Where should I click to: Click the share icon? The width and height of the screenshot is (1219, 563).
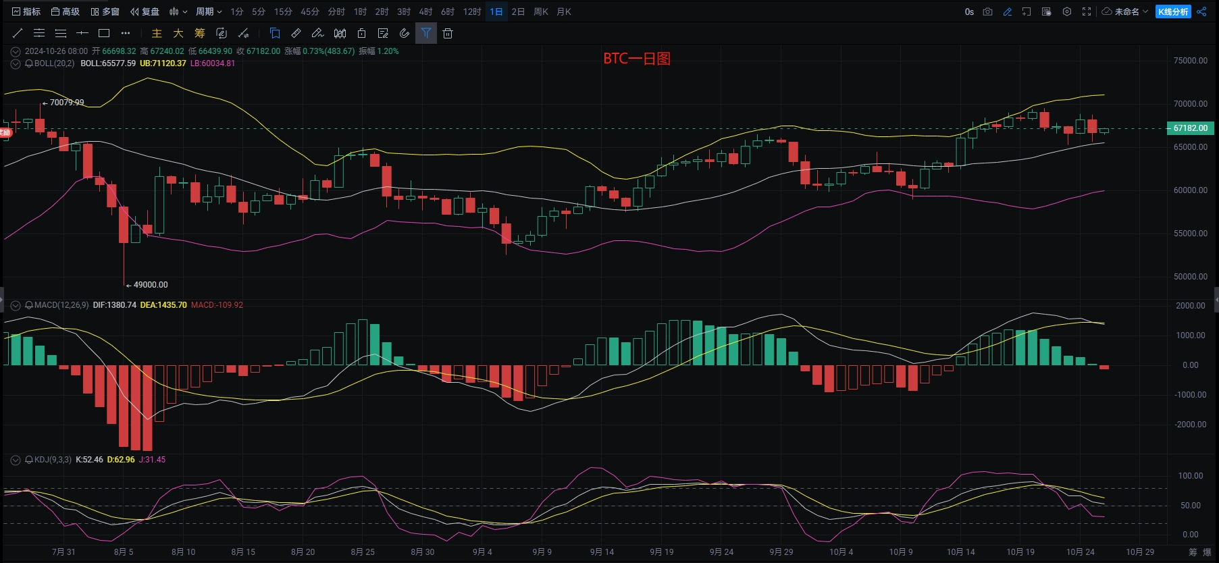[1201, 11]
